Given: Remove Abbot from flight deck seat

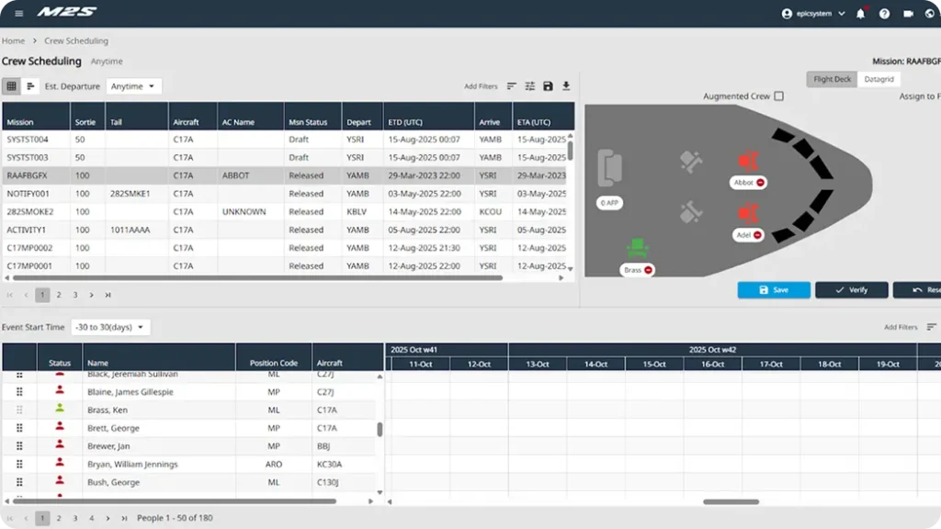Looking at the screenshot, I should click(760, 183).
